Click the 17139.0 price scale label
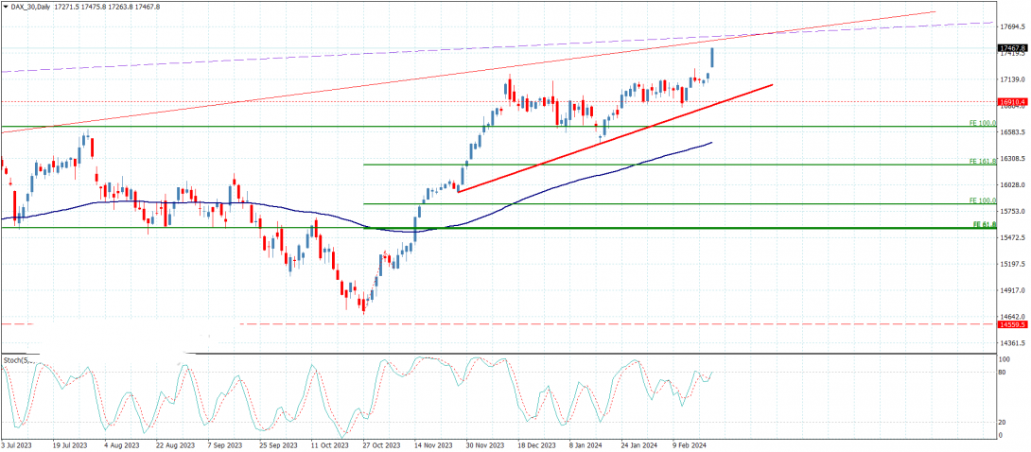1031x452 pixels. point(1013,79)
